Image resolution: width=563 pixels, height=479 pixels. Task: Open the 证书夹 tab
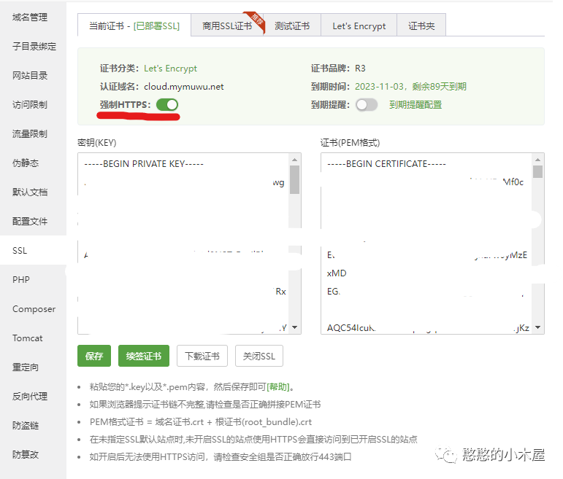tap(421, 26)
